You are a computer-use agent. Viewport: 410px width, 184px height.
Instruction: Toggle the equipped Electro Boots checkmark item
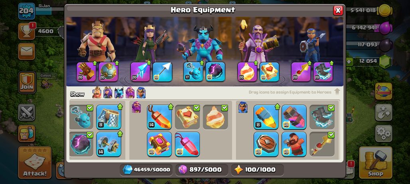click(x=322, y=117)
